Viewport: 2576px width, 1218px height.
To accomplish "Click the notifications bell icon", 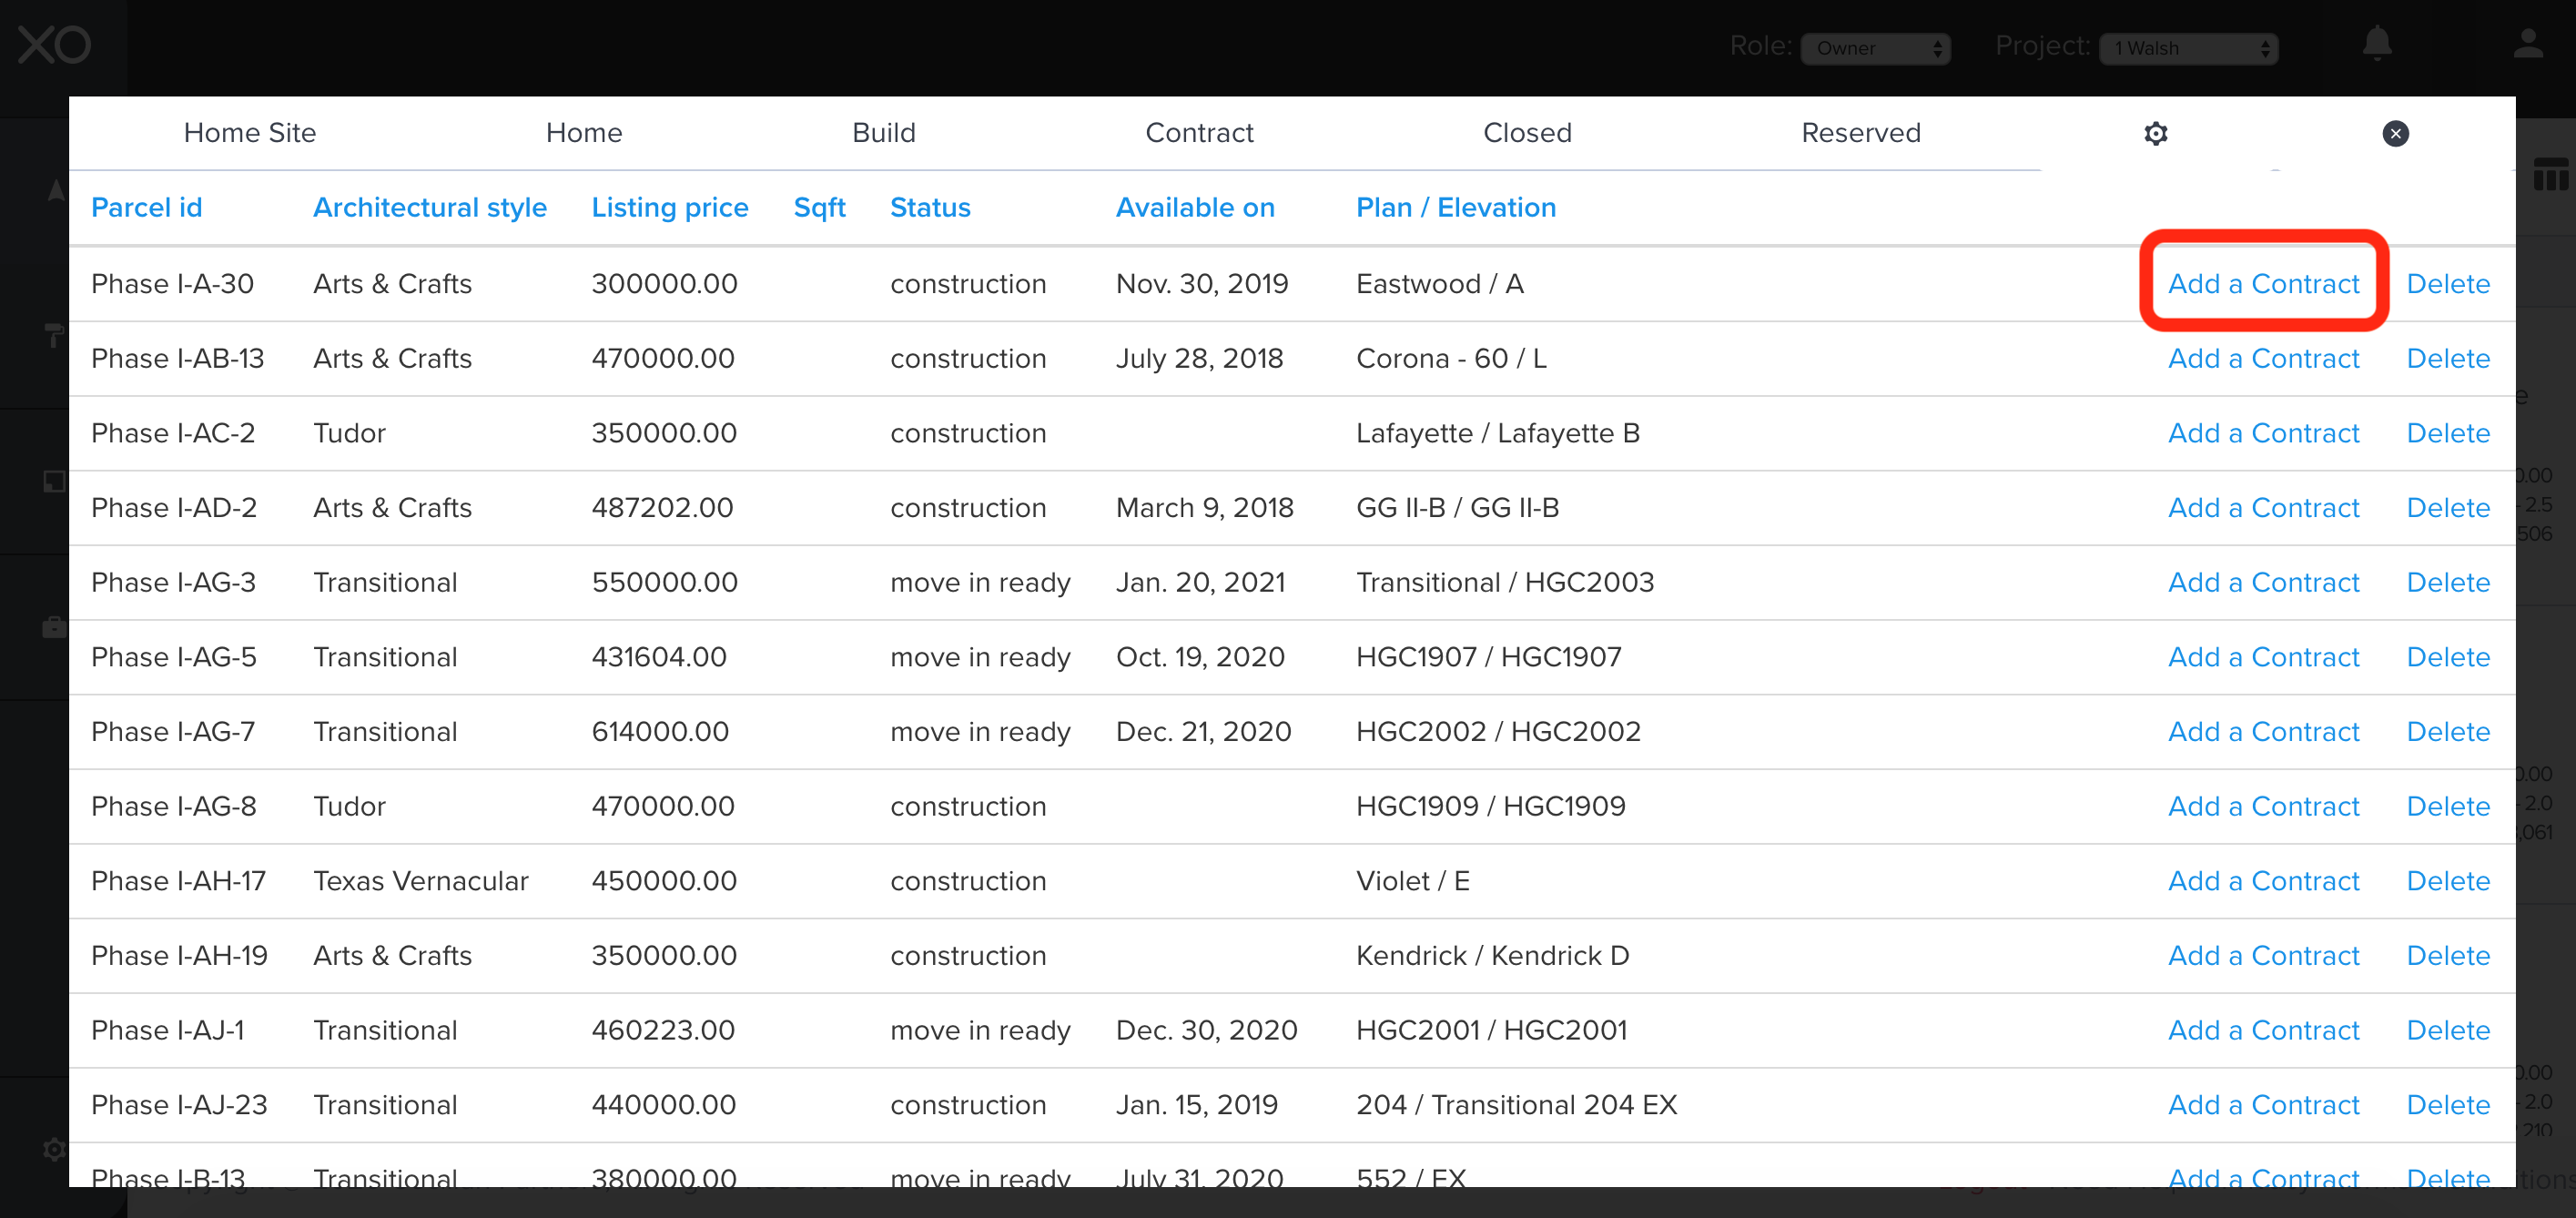I will pos(2376,44).
